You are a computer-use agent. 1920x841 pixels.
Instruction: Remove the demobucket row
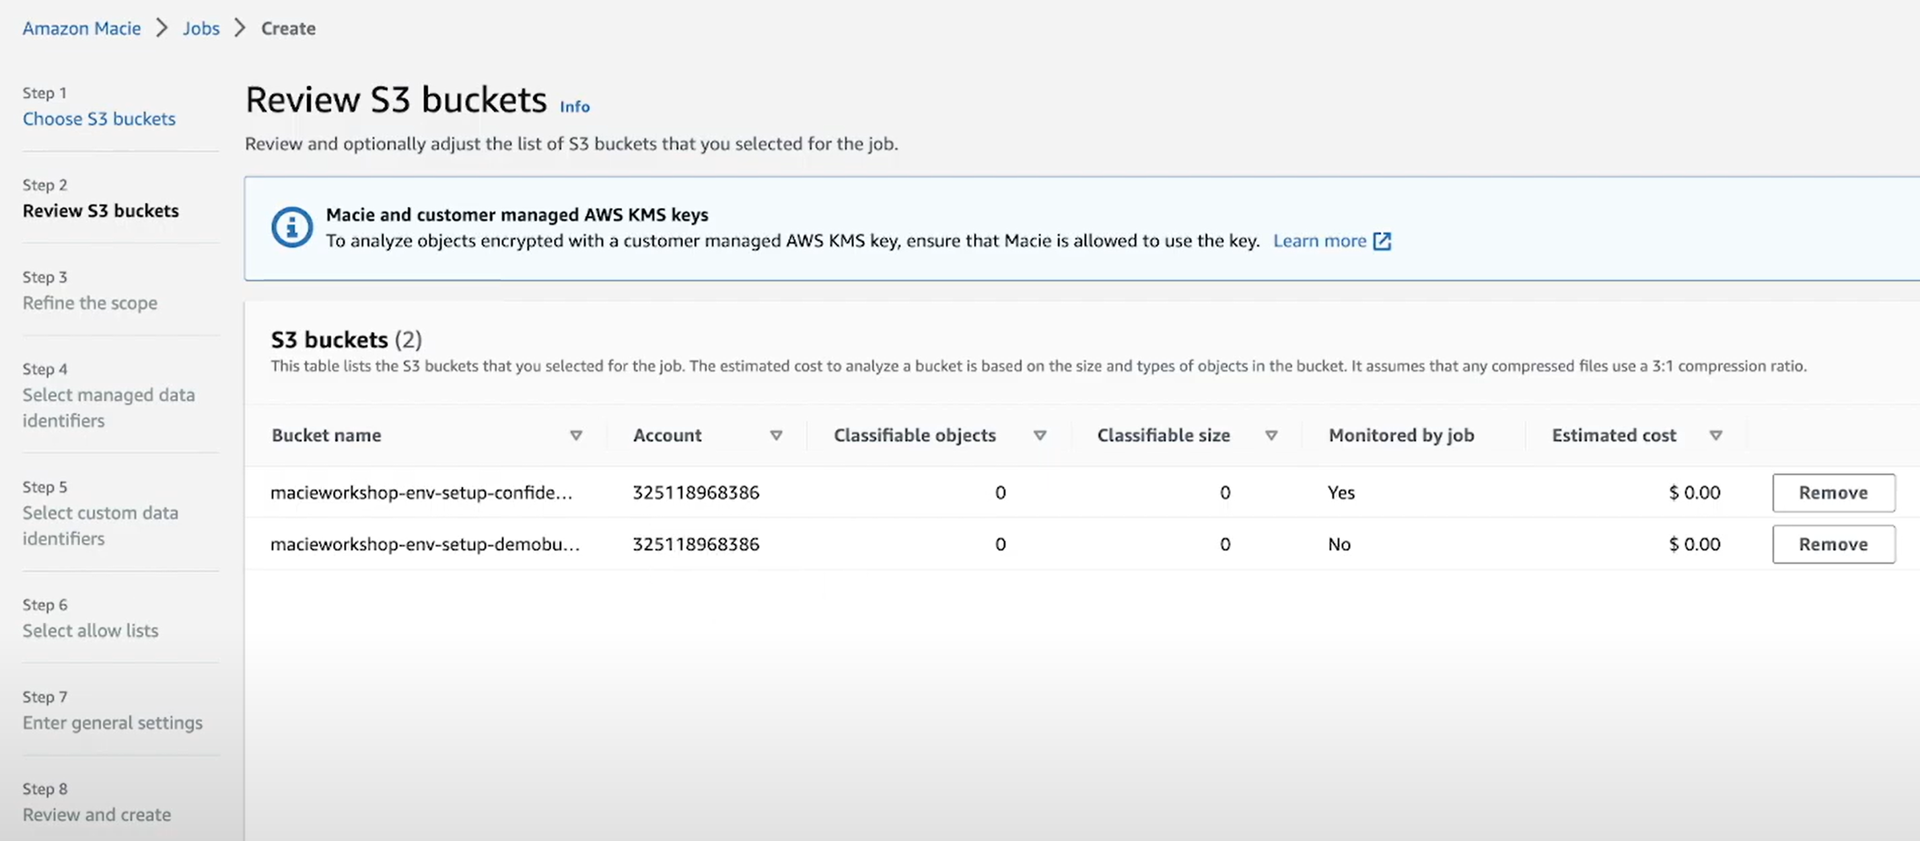pyautogui.click(x=1833, y=544)
